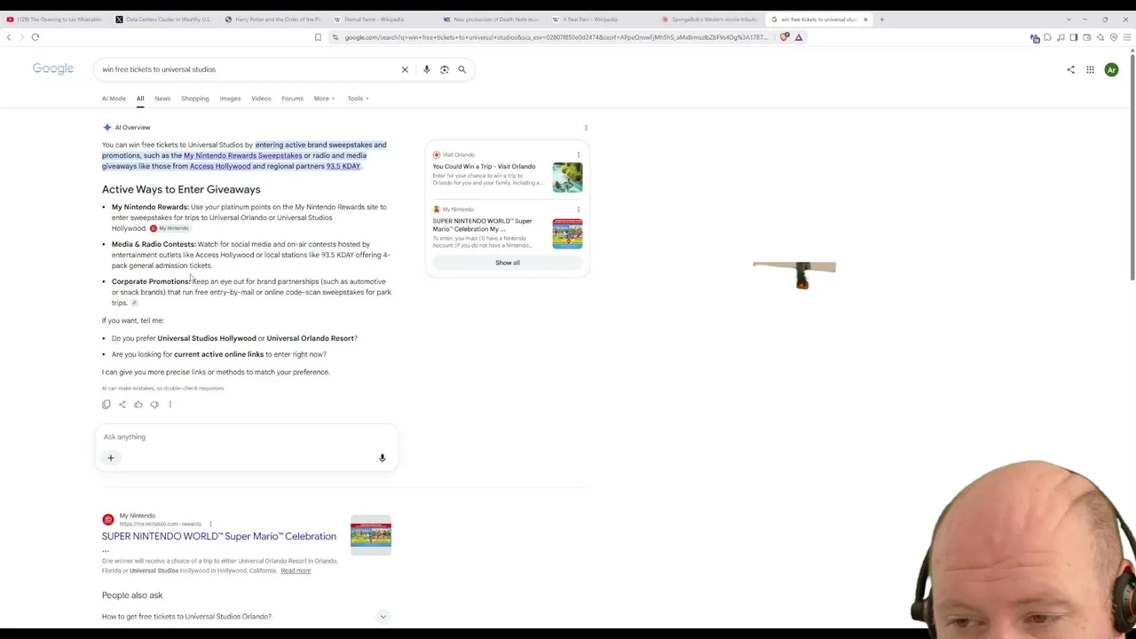This screenshot has width=1136, height=639.
Task: Expand the More search filters dropdown
Action: (324, 99)
